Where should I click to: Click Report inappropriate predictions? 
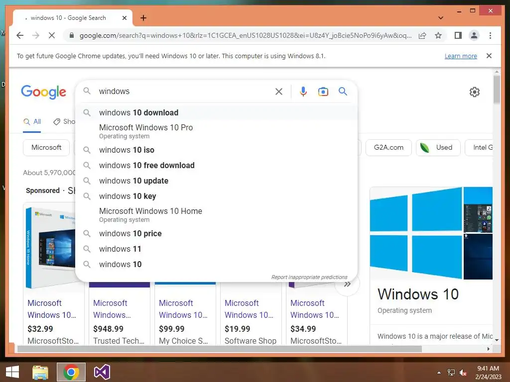[309, 277]
